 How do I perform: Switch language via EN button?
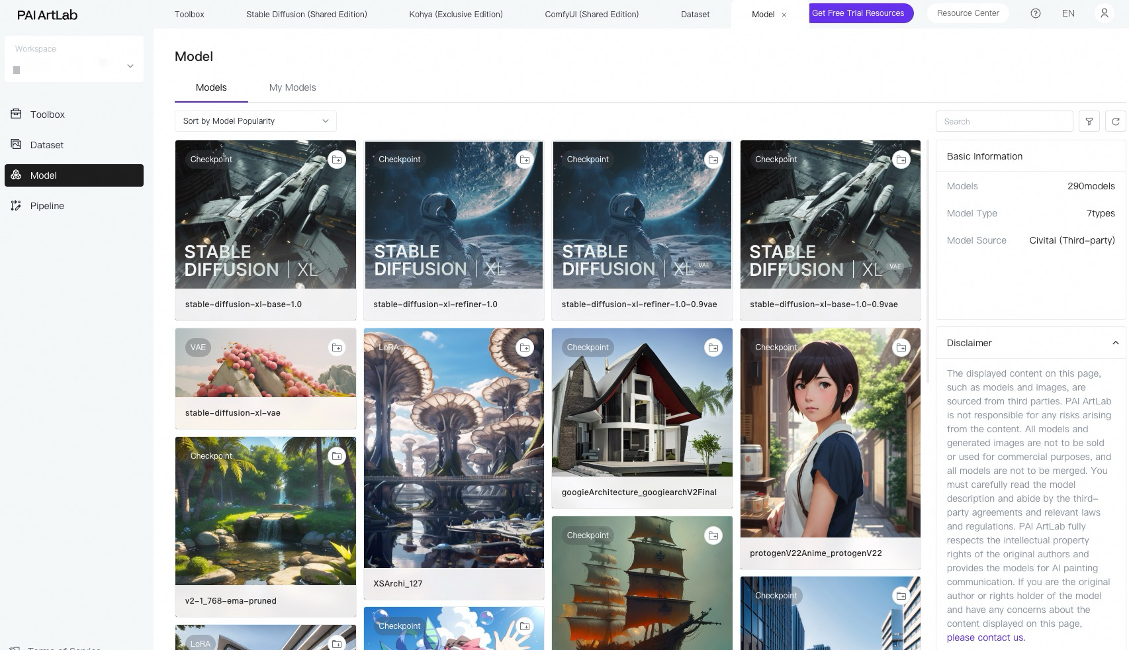(1068, 13)
